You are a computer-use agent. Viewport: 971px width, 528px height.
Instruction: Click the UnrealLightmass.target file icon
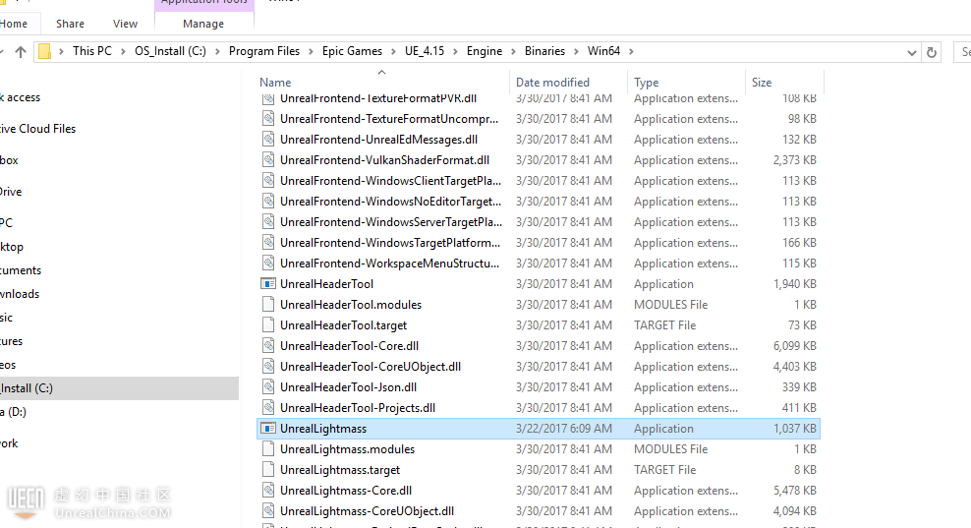268,470
